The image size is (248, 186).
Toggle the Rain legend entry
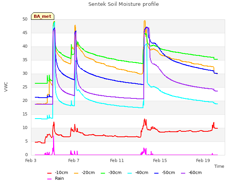coord(56,178)
